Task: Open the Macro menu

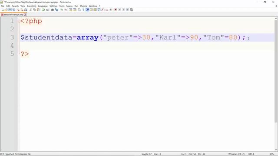Action: [x=69, y=6]
